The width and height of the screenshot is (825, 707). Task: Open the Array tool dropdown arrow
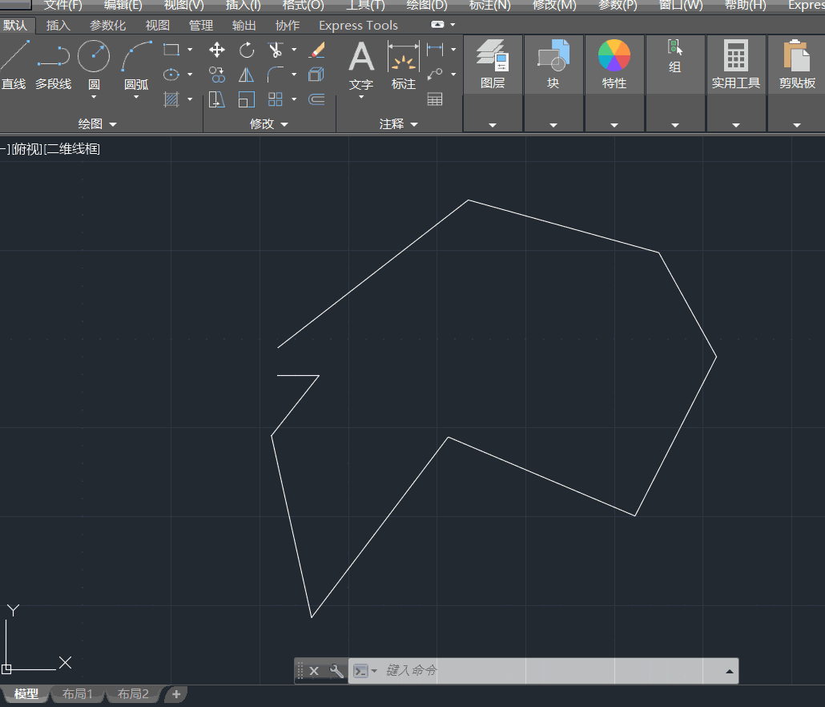tap(294, 99)
